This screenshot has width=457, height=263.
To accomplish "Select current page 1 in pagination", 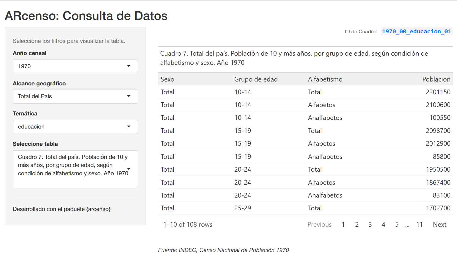I will pyautogui.click(x=343, y=225).
